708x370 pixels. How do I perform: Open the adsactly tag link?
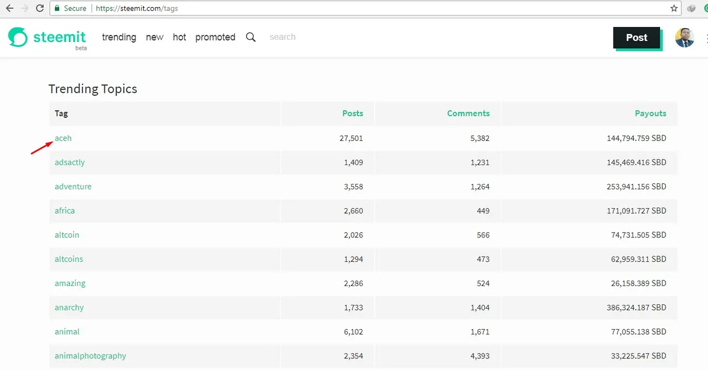70,162
